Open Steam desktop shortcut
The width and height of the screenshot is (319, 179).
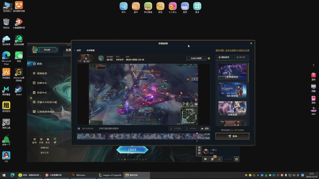(x=19, y=91)
